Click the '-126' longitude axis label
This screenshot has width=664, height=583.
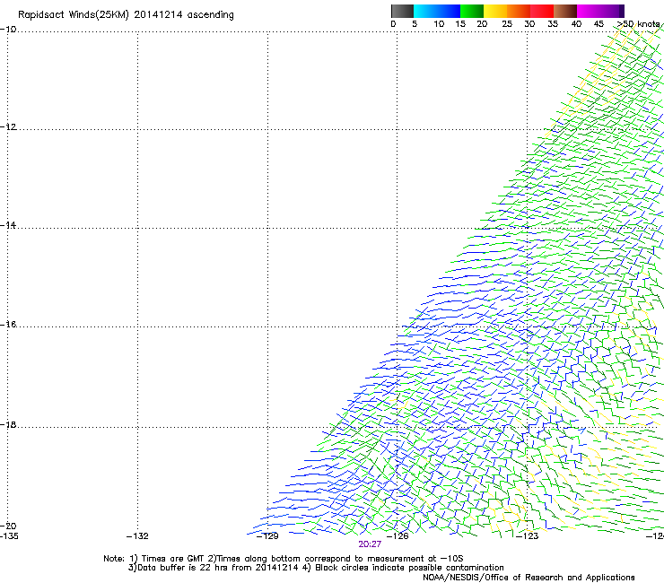(x=398, y=536)
